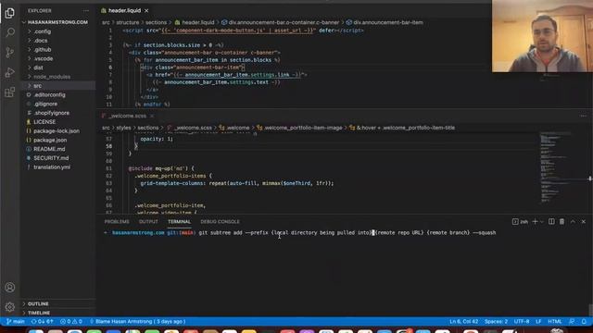
Task: Click the synchronize changes status item
Action: 42,322
